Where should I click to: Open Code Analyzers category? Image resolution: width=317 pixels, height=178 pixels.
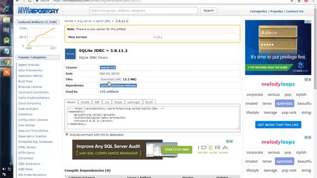coord(28,109)
